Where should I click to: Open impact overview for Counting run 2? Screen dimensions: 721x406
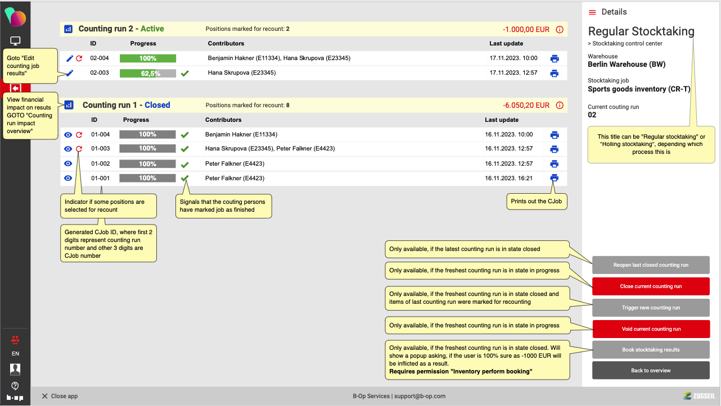(x=68, y=29)
